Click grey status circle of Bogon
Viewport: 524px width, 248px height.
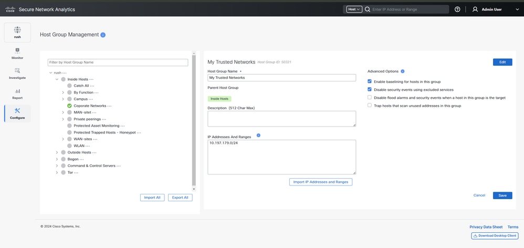click(x=63, y=159)
